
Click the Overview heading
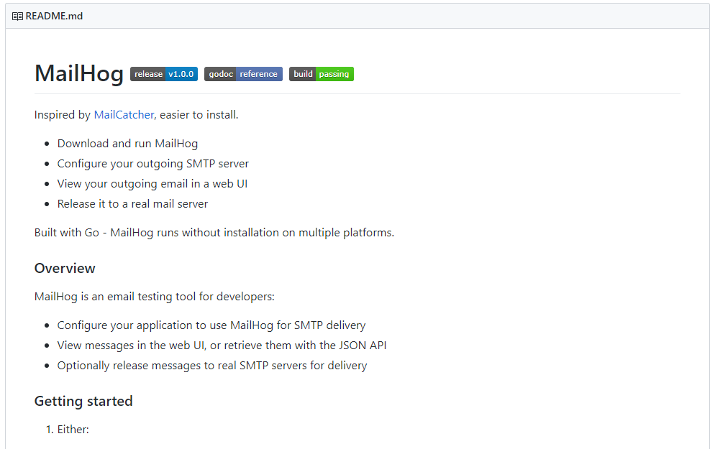point(65,268)
